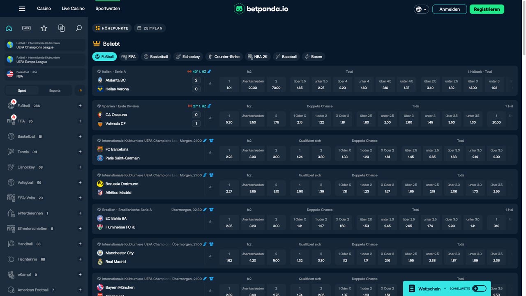Expand Basketball with plus button
Screen dimensions: 526x296
(80, 136)
